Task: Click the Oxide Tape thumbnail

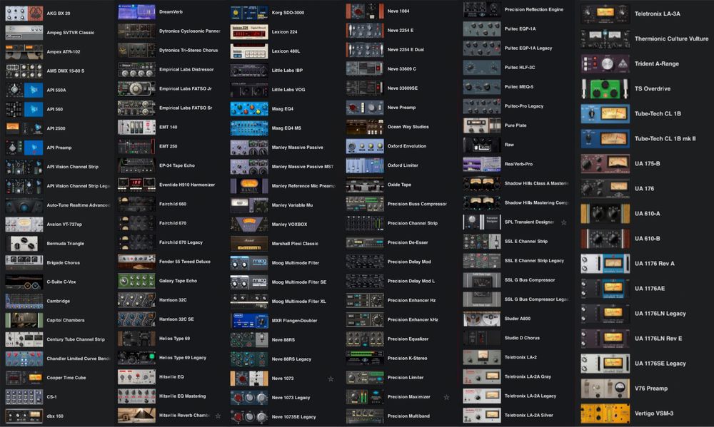Action: tap(365, 185)
